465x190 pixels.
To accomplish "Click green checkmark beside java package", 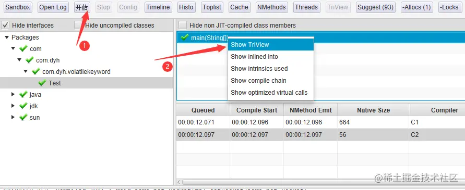I will click(23, 94).
